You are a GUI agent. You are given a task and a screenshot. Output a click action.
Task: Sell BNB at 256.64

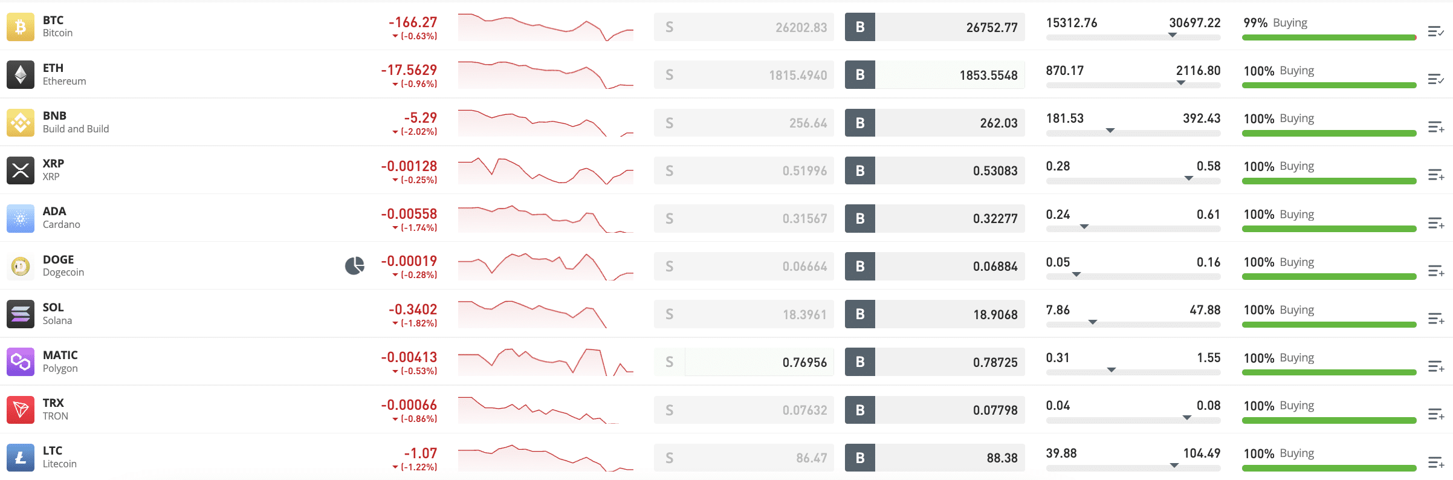[744, 123]
